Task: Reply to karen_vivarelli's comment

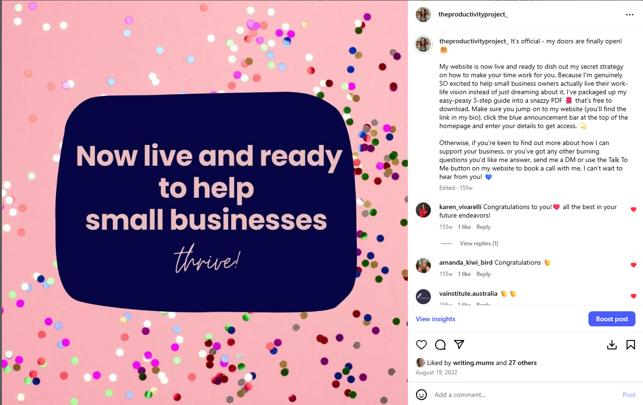Action: coord(484,227)
